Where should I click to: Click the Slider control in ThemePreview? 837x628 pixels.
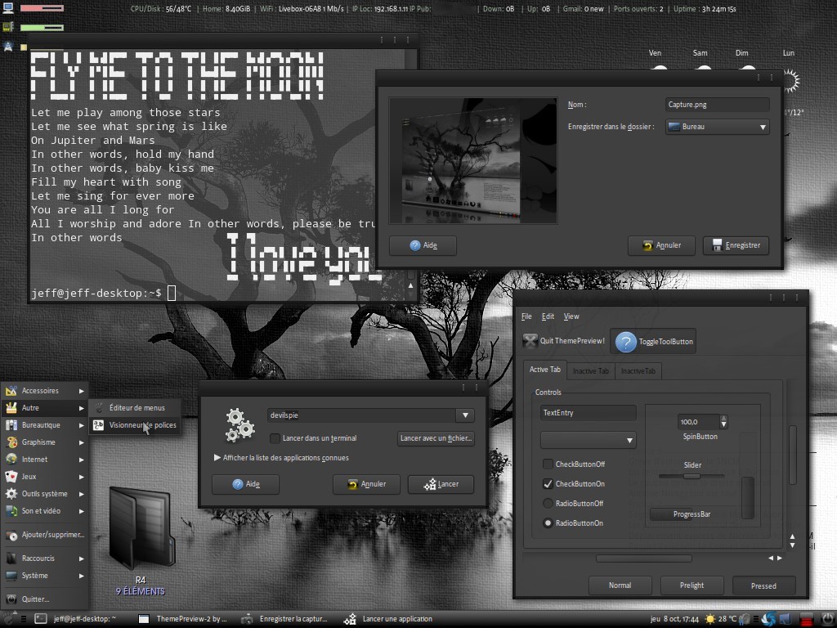tap(692, 476)
